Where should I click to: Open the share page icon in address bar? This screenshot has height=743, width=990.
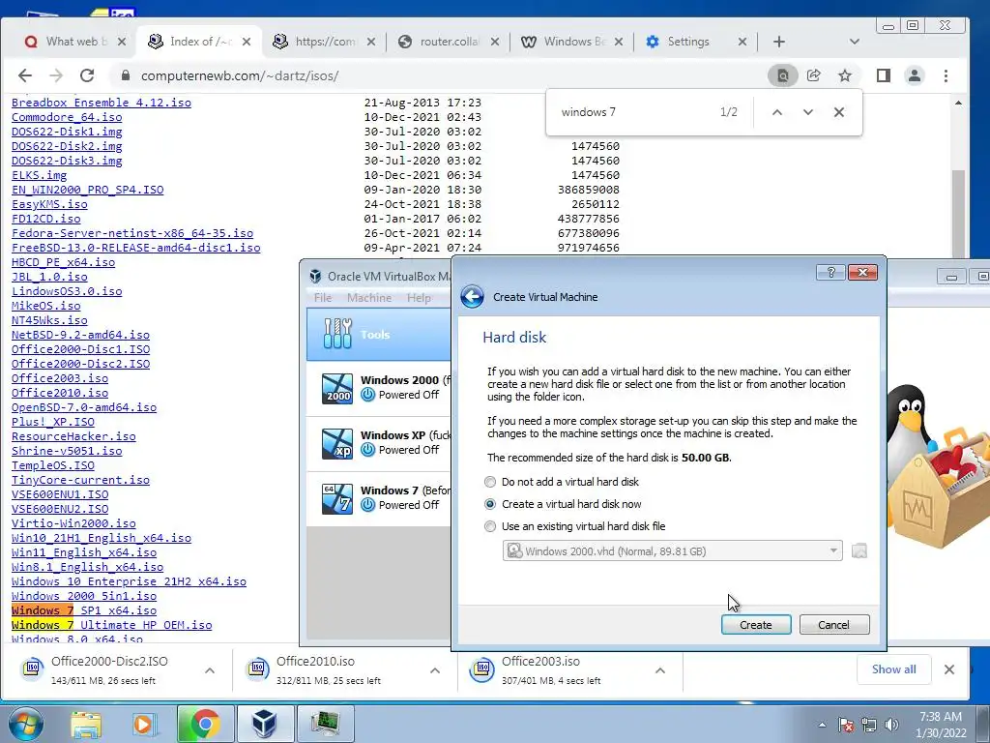(x=814, y=75)
